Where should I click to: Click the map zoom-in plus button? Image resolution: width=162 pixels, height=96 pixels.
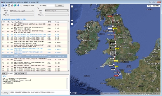click(x=72, y=7)
